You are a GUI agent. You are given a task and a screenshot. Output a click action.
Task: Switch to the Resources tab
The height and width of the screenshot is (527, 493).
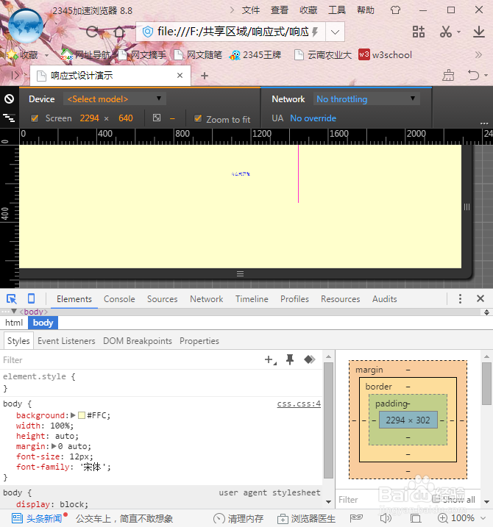point(340,299)
